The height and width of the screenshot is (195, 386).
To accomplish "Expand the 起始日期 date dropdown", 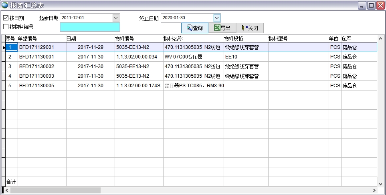I will pyautogui.click(x=116, y=18).
